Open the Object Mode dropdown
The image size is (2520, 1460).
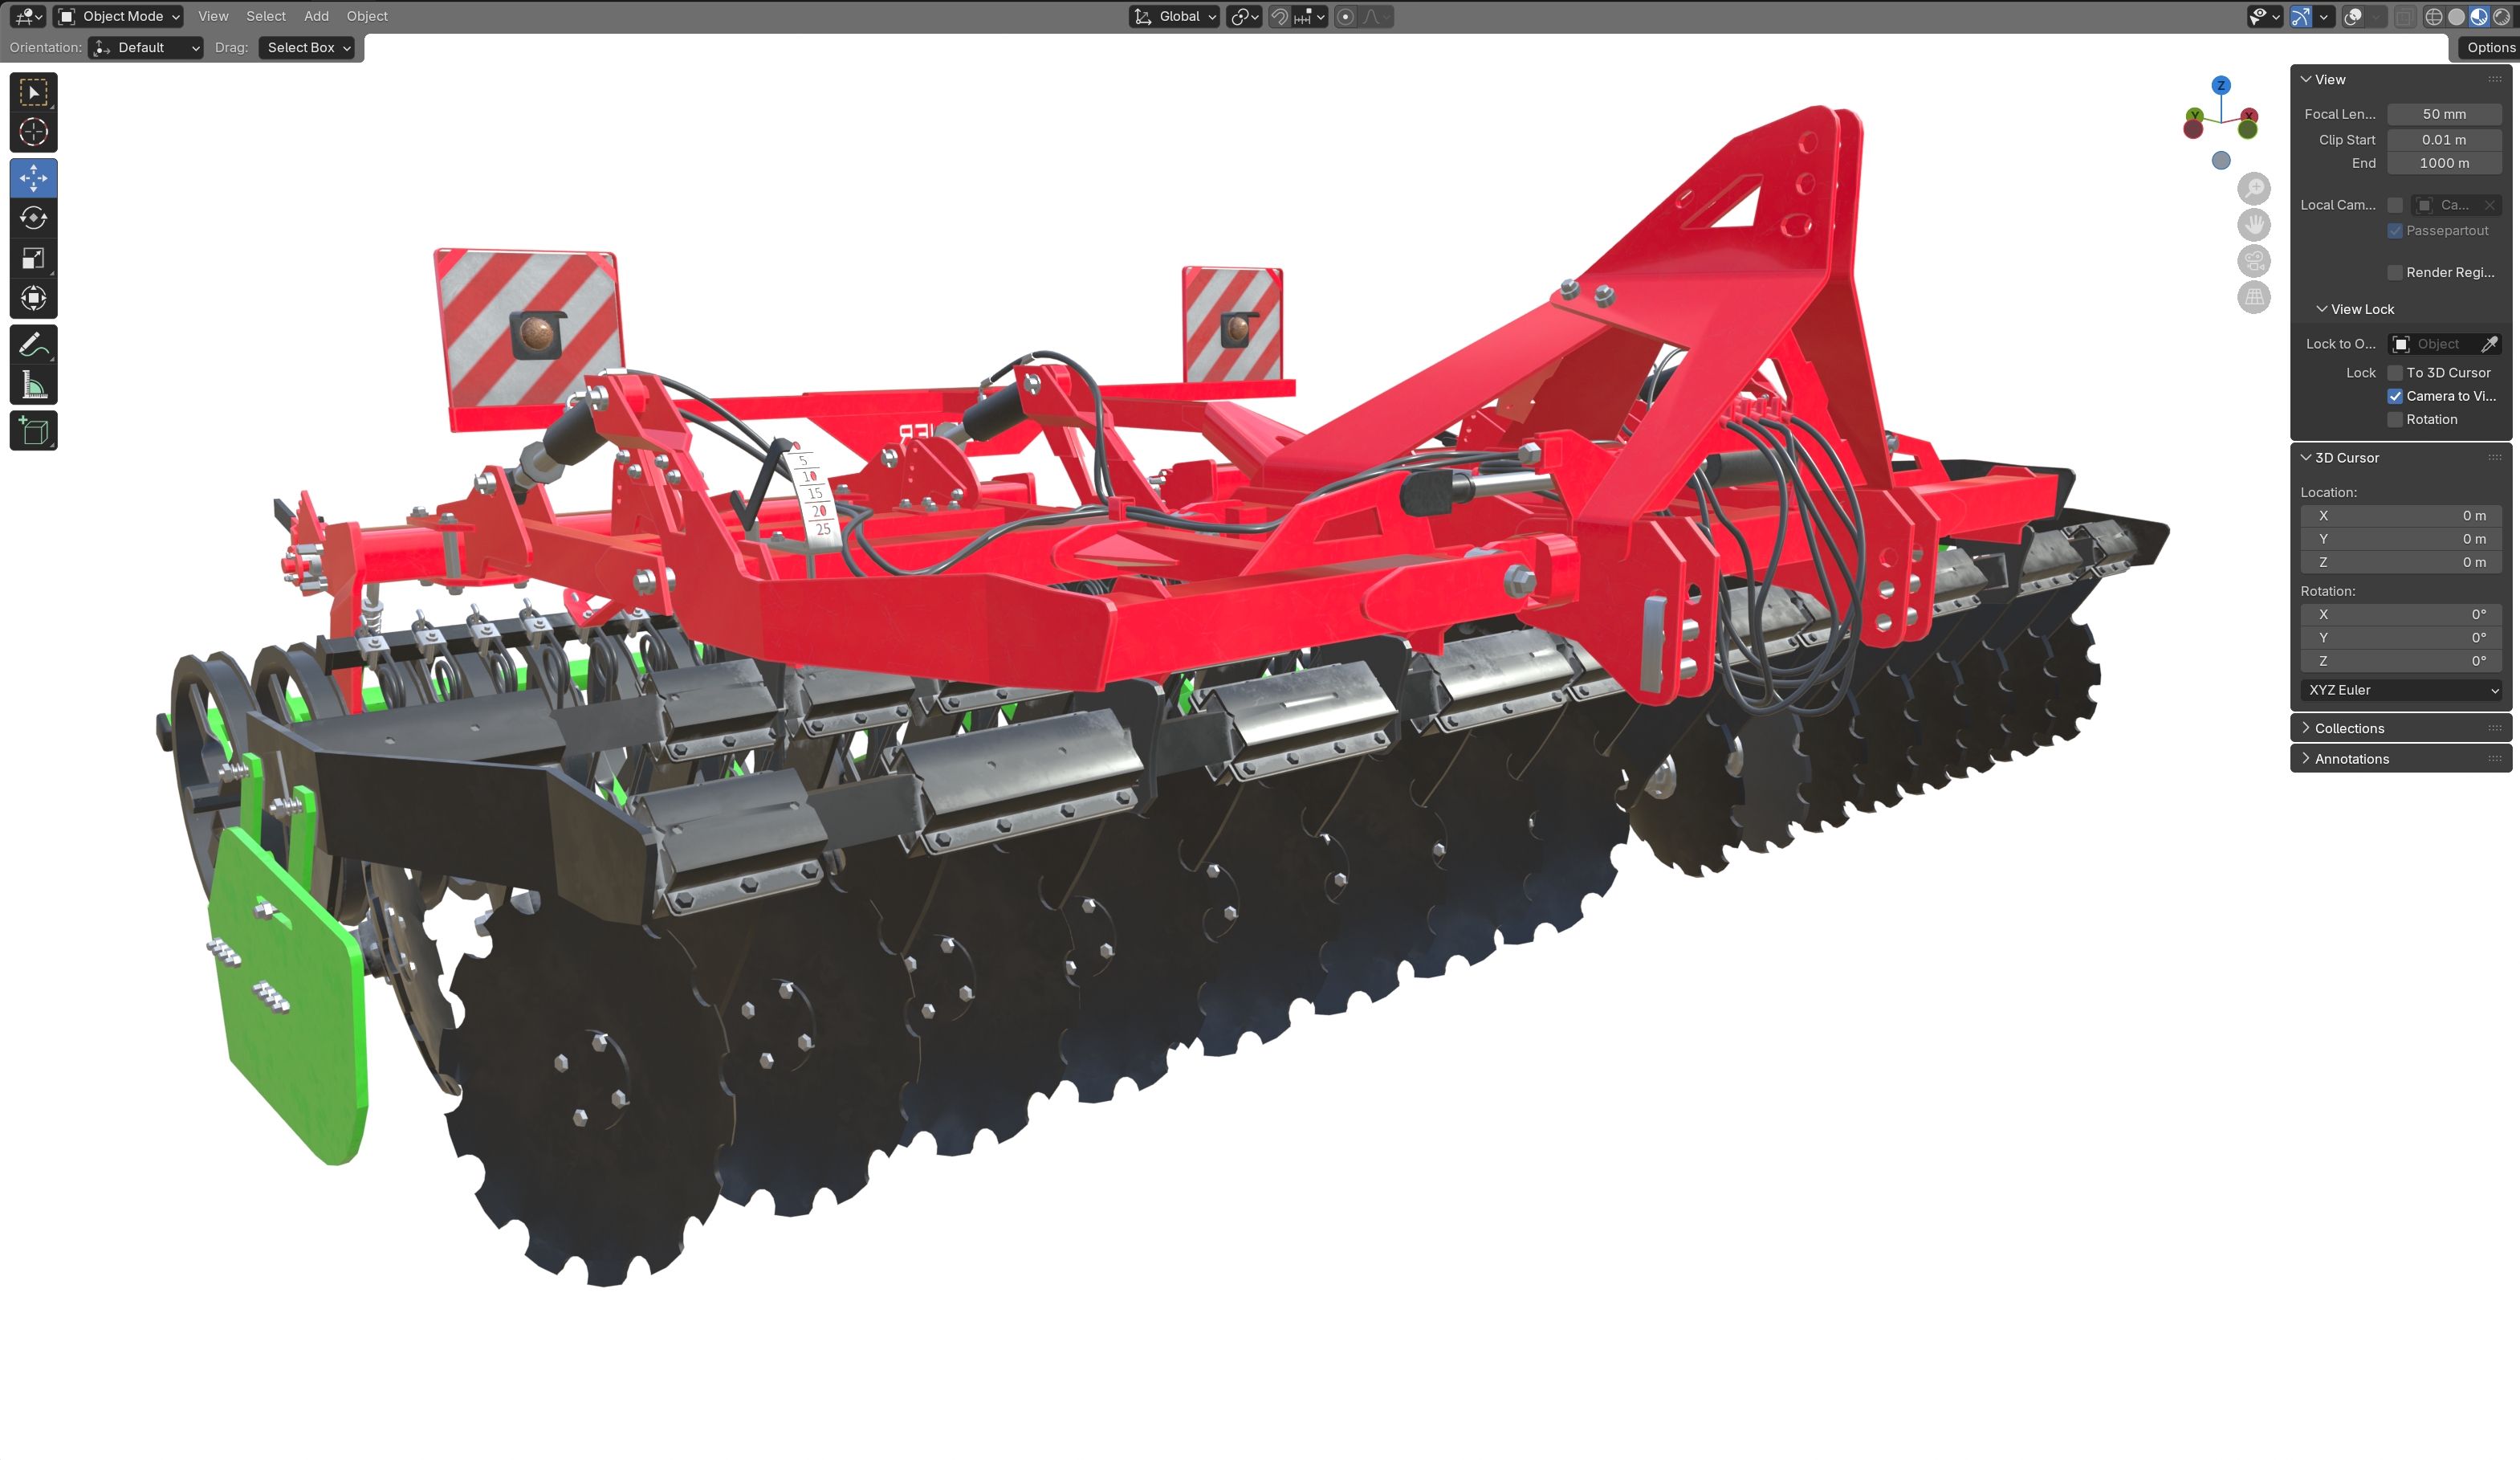119,16
